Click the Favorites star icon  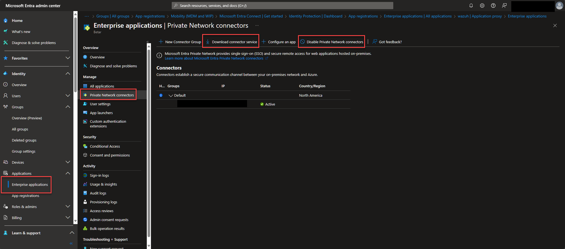pos(6,58)
